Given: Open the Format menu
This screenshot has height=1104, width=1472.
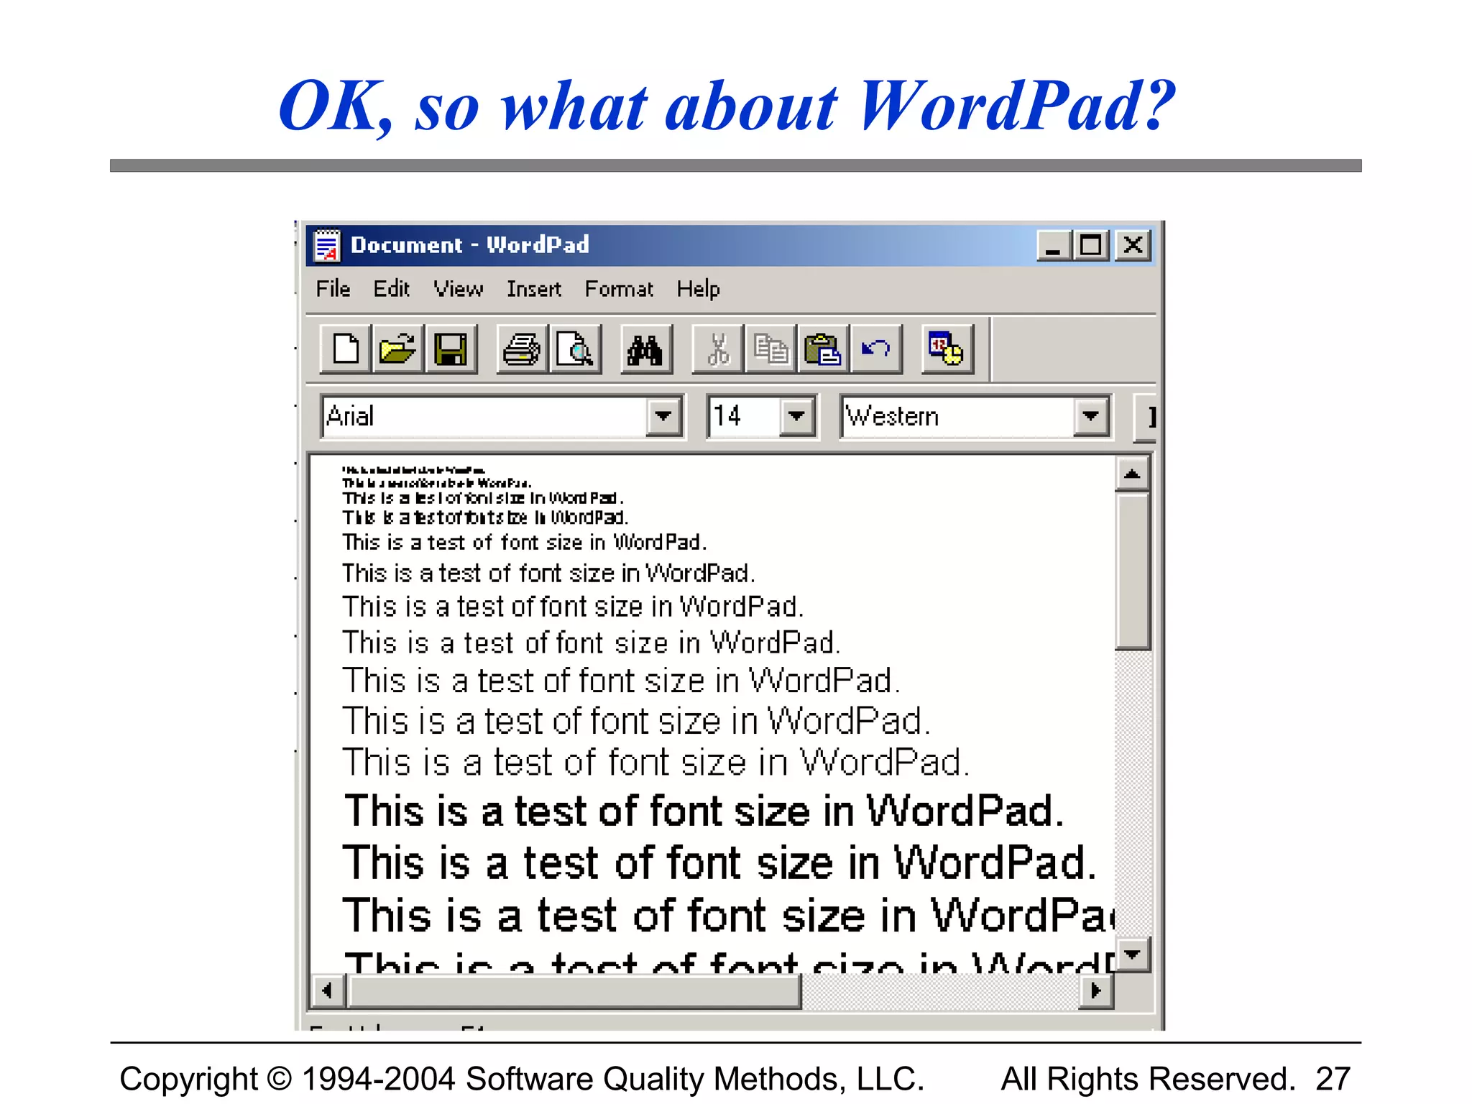Looking at the screenshot, I should tap(619, 289).
